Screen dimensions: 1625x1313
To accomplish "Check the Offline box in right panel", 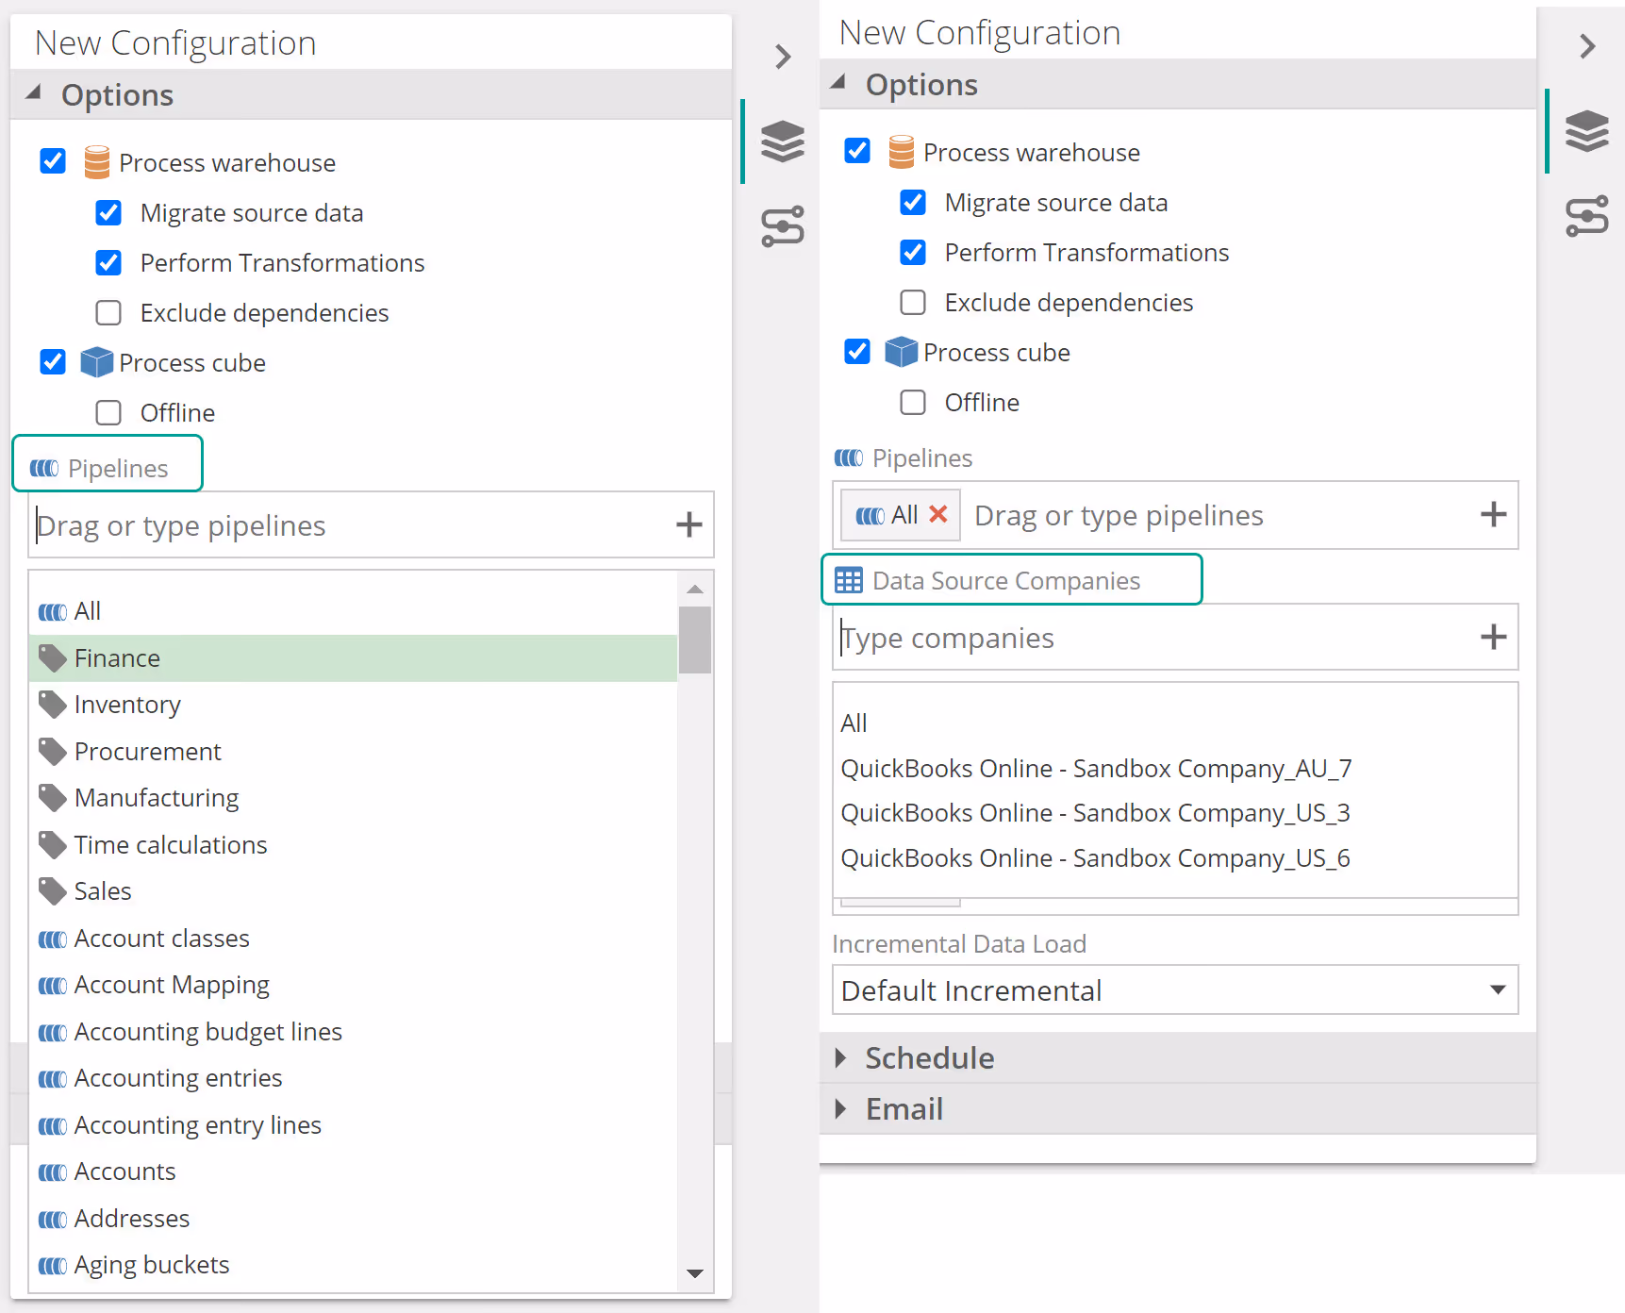I will [913, 403].
